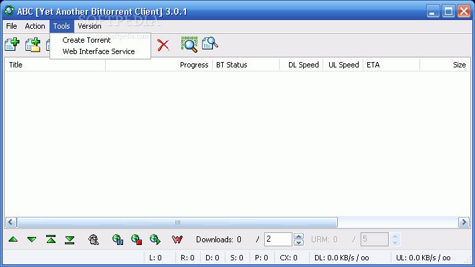Click the max downloads number field
Viewport: 475px width, 267px height.
tap(278, 239)
